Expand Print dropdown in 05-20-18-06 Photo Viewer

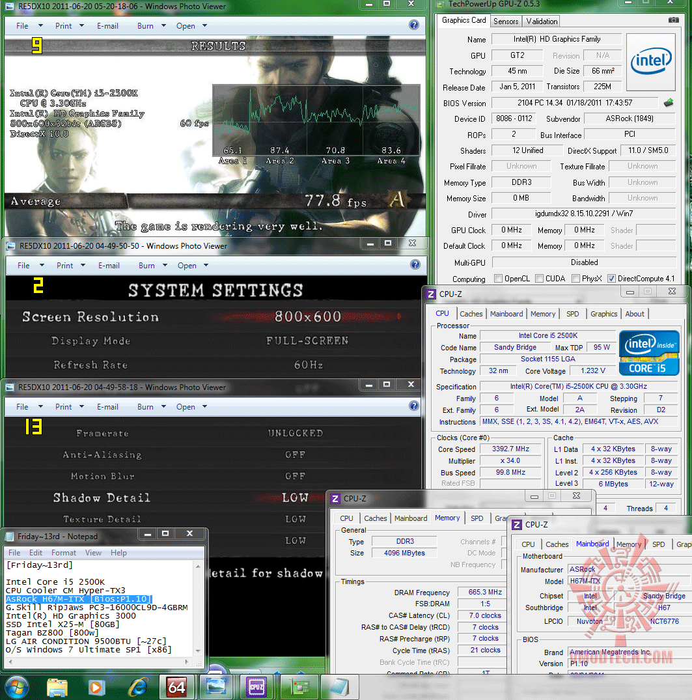pyautogui.click(x=82, y=25)
